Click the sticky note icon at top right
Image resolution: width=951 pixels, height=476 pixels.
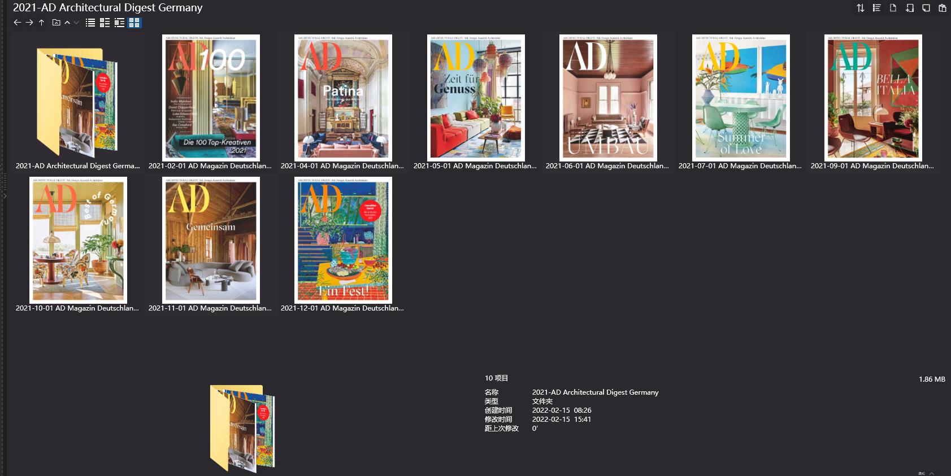point(926,8)
